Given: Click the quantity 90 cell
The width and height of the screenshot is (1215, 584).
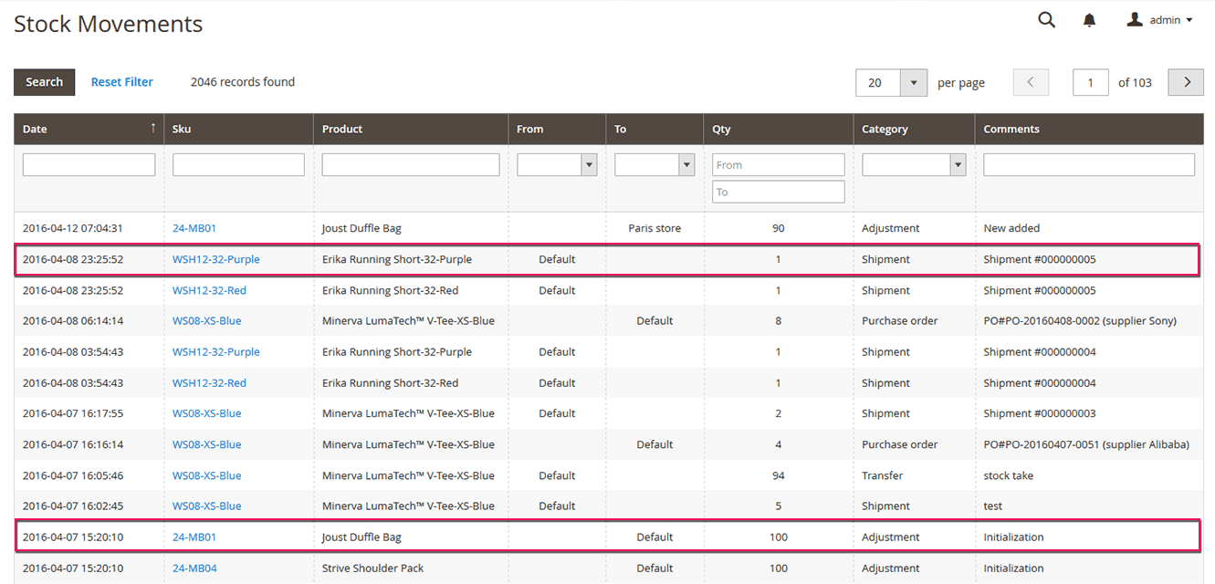Looking at the screenshot, I should 778,228.
